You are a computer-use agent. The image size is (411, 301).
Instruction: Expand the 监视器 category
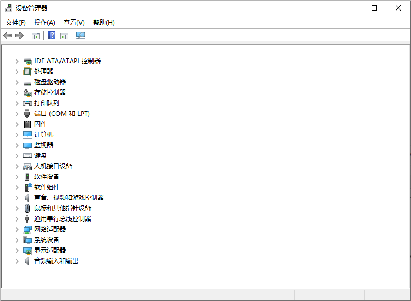[x=17, y=145]
